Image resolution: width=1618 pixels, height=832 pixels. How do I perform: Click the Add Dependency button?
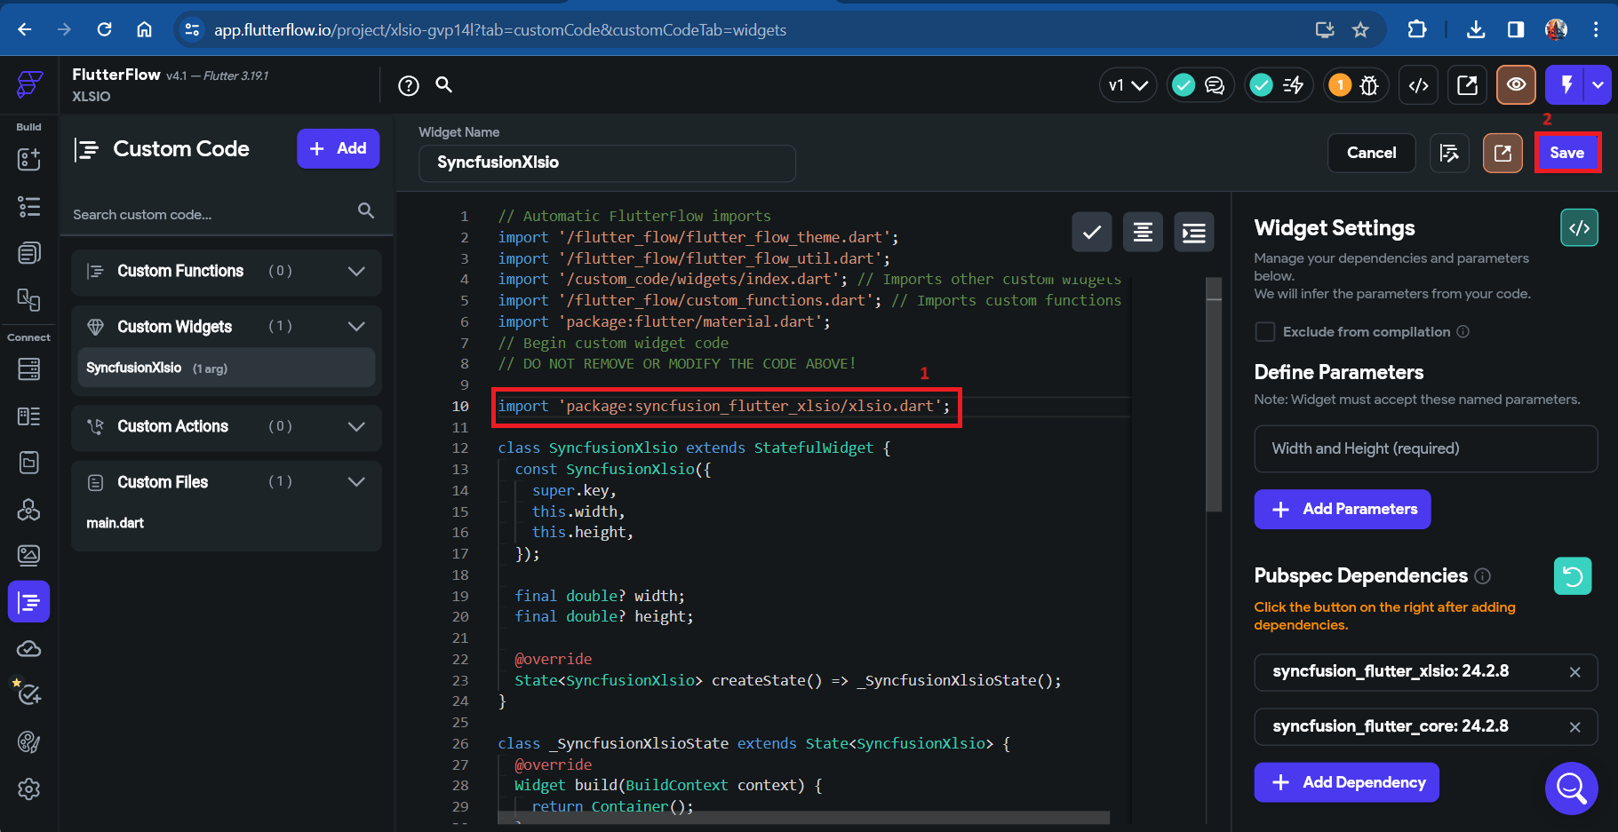pyautogui.click(x=1346, y=782)
